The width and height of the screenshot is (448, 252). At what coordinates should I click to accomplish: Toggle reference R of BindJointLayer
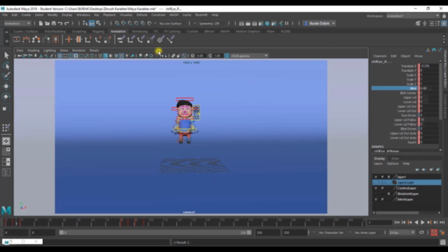(388, 194)
